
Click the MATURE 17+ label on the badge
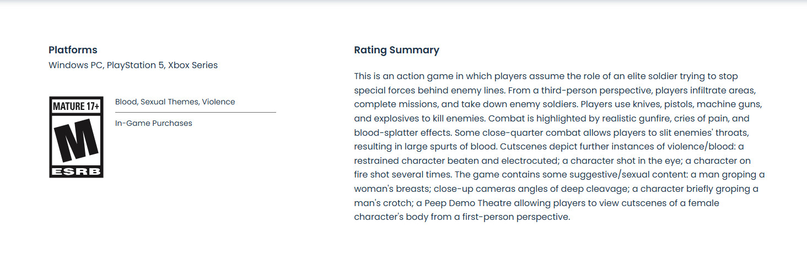76,106
